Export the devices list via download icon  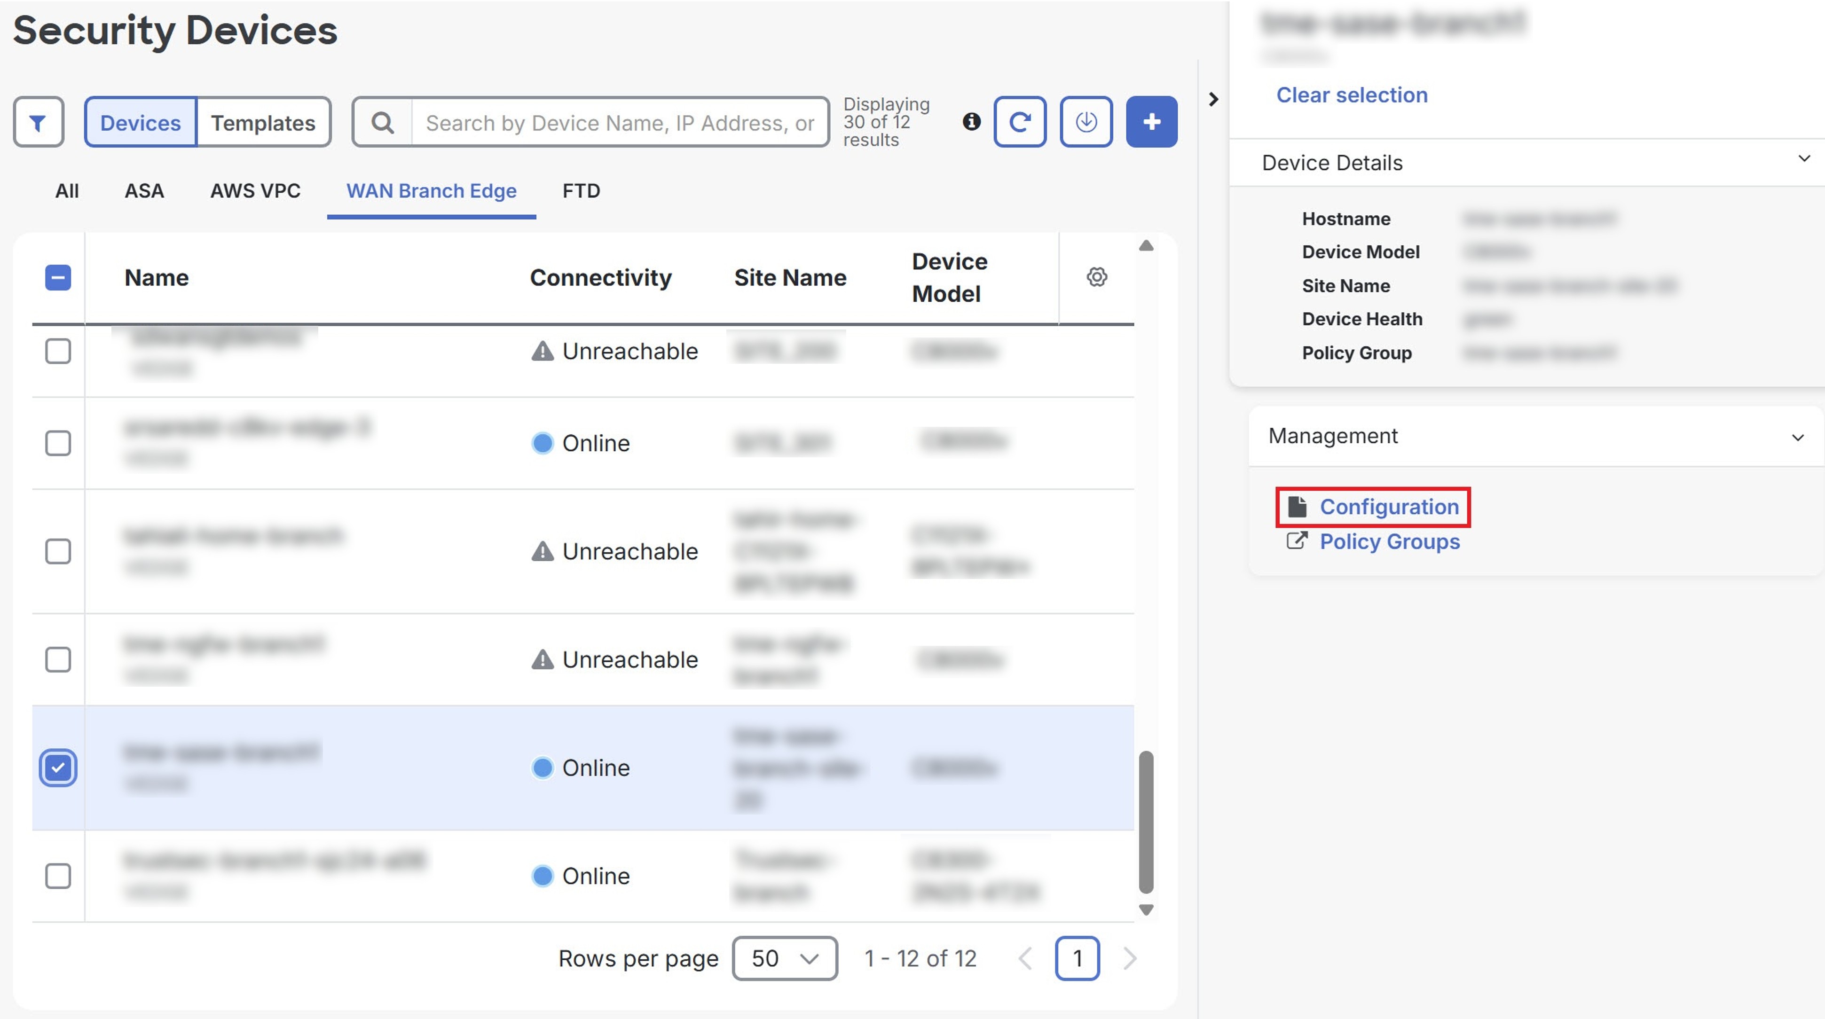point(1086,121)
